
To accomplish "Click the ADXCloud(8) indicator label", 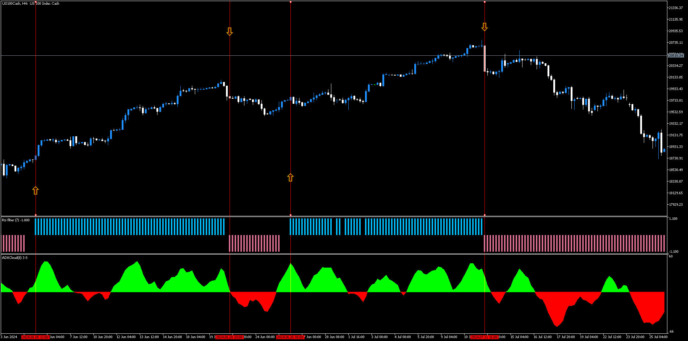I will 14,258.
